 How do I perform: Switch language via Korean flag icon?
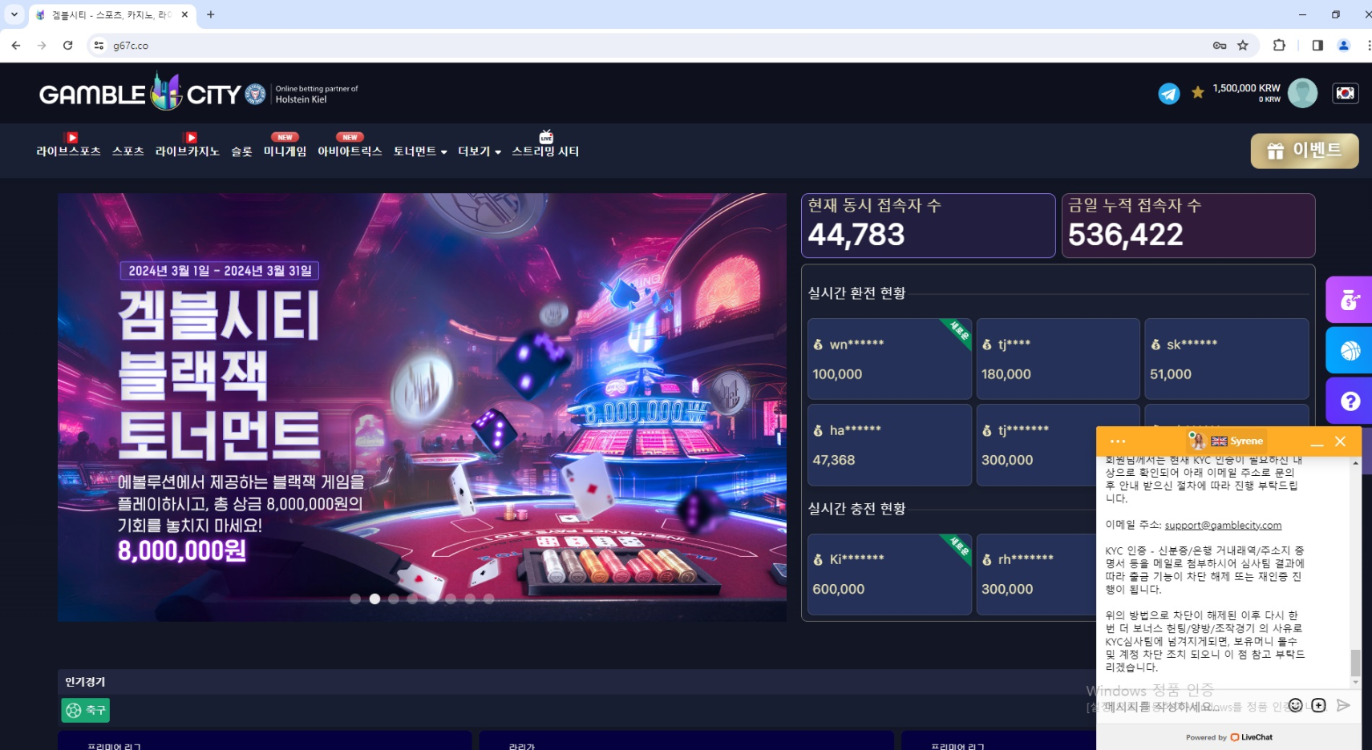tap(1345, 93)
